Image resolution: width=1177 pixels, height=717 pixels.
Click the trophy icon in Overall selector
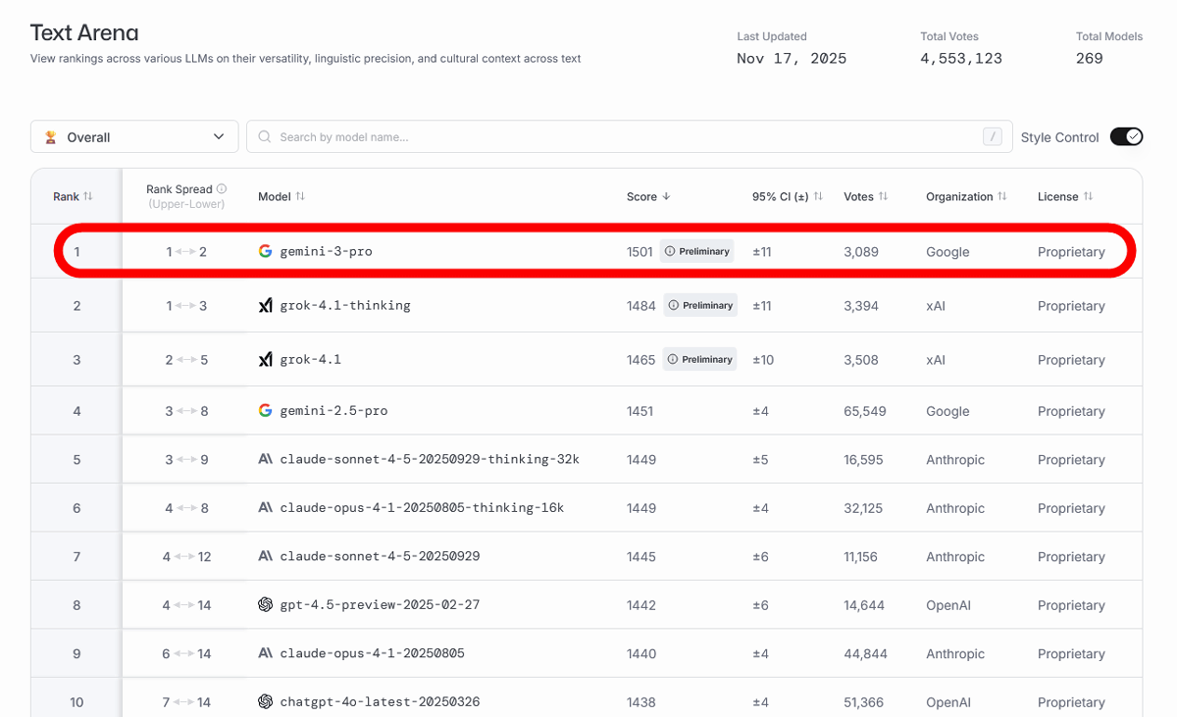51,137
